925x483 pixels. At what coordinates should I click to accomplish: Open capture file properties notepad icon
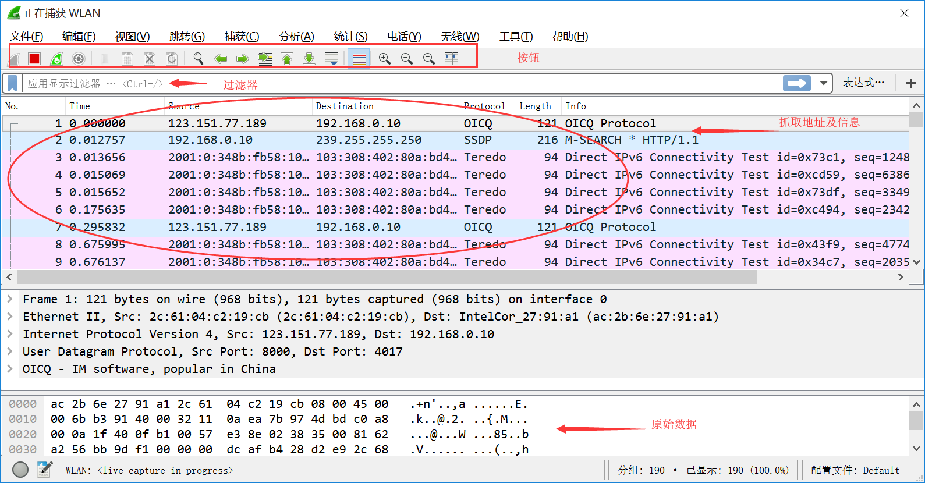click(45, 470)
